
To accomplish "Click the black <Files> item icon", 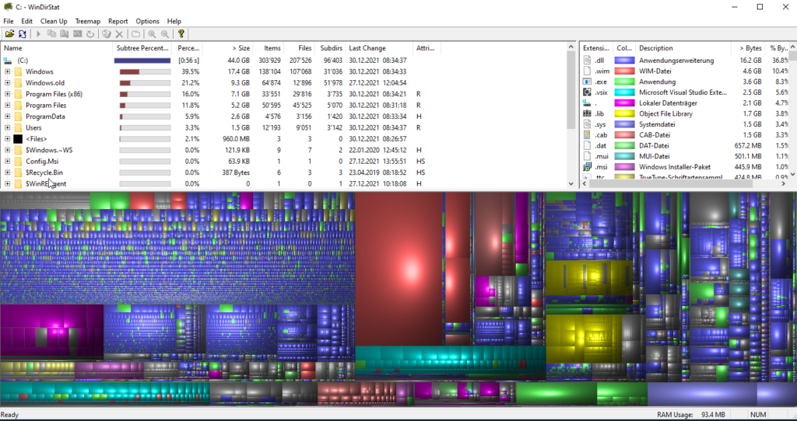I will pos(19,138).
